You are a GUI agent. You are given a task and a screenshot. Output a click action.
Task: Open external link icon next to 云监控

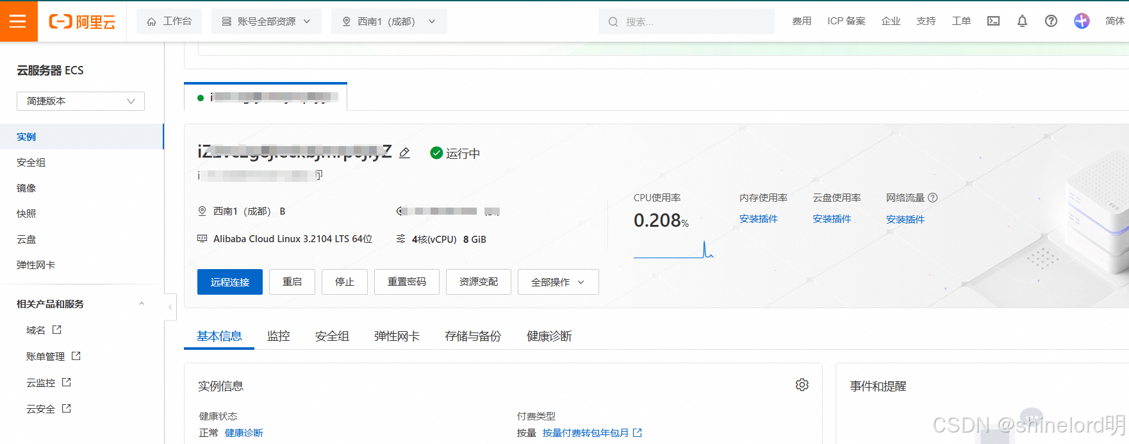point(67,382)
